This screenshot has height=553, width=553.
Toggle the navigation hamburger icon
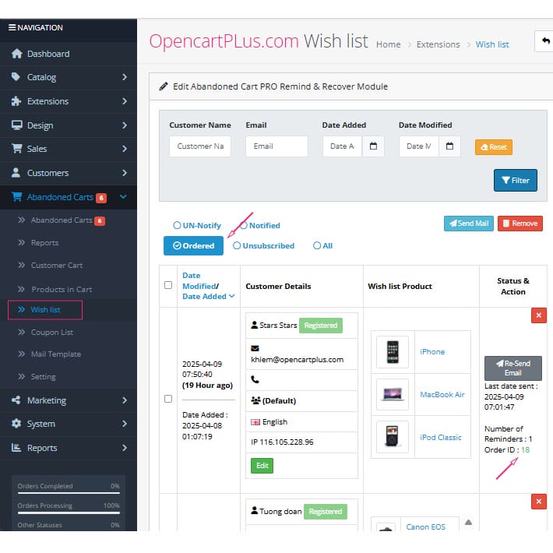click(12, 27)
